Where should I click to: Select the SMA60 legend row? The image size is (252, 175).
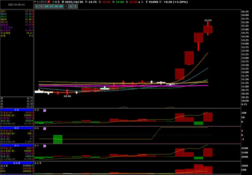pyautogui.click(x=17, y=19)
